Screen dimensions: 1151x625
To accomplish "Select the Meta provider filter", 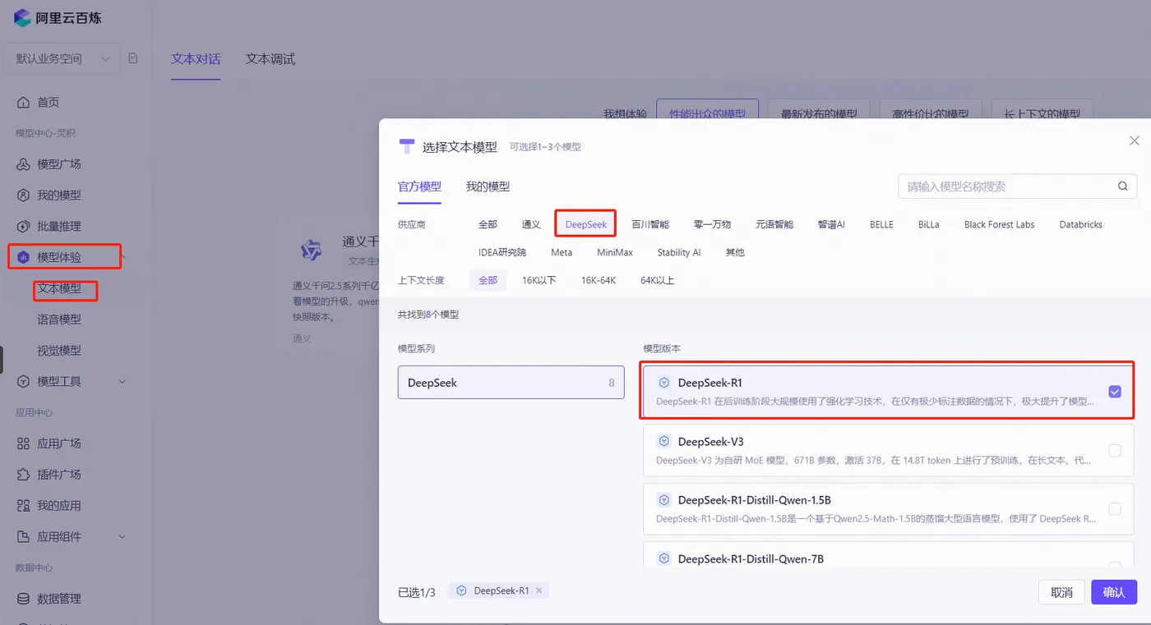I will [x=562, y=252].
